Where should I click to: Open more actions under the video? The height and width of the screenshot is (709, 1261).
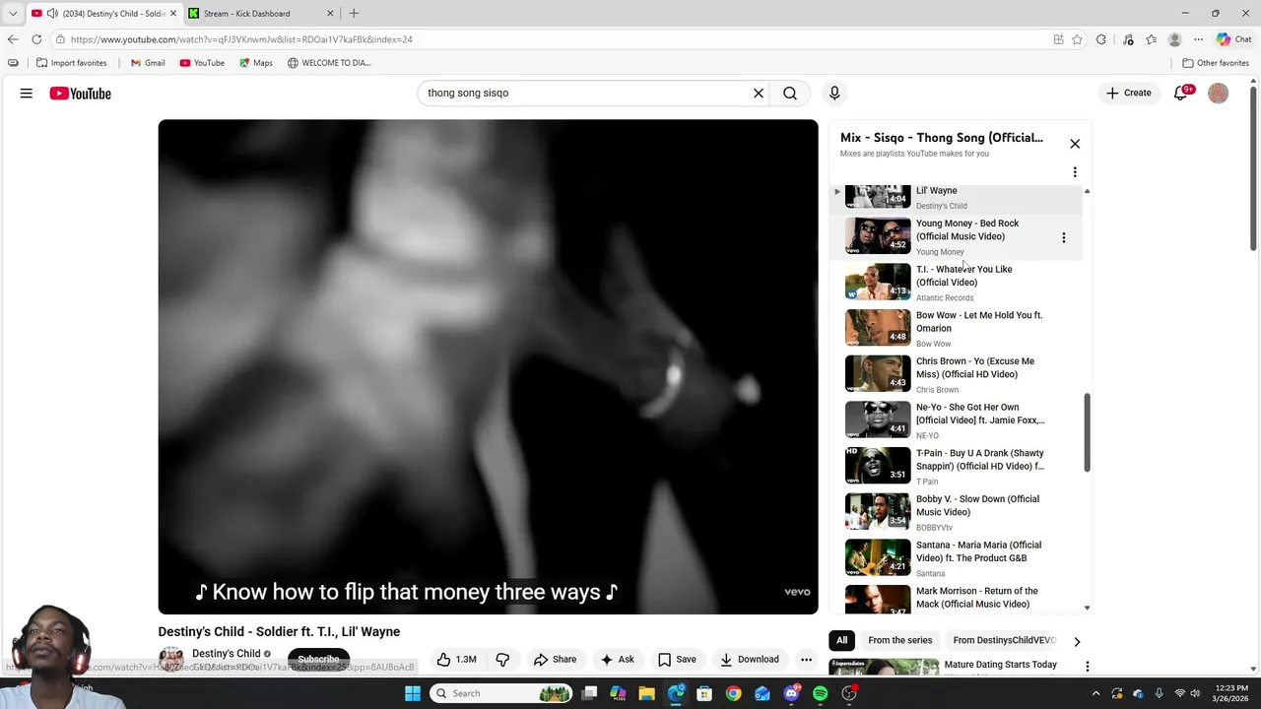(806, 660)
